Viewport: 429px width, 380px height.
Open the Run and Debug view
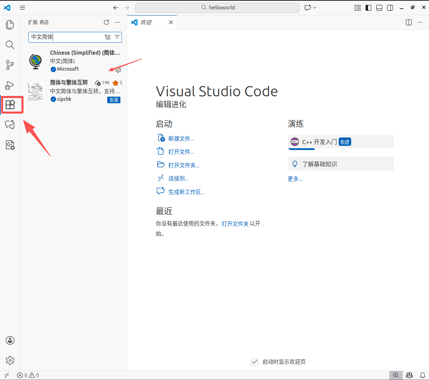[x=10, y=85]
